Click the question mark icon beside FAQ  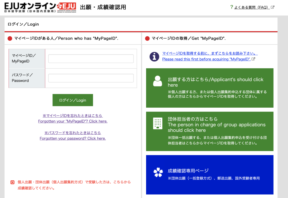click(x=231, y=7)
